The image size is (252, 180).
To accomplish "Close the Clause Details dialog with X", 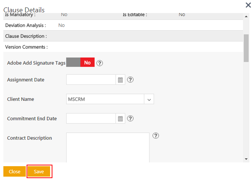I will (248, 5).
